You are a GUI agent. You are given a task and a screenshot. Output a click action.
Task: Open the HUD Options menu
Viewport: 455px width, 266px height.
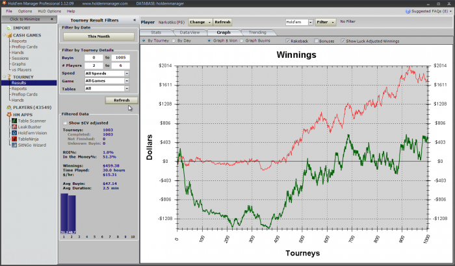[x=49, y=11]
